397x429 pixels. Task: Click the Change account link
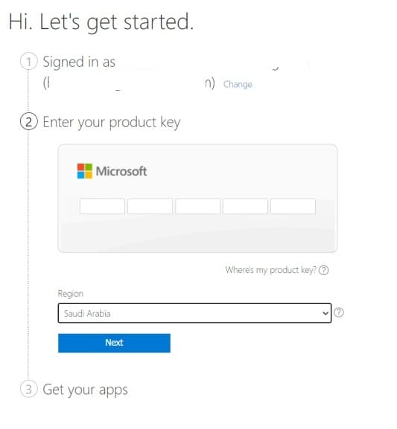238,84
